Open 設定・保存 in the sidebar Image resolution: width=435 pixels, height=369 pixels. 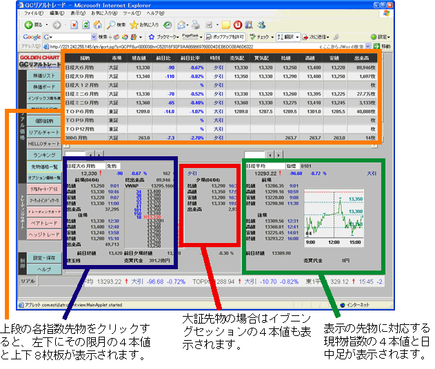[44, 258]
